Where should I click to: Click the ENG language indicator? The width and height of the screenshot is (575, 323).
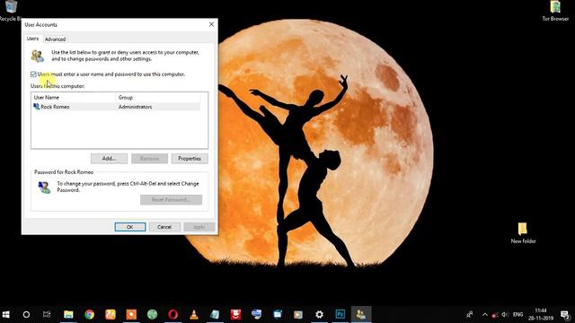(x=517, y=314)
